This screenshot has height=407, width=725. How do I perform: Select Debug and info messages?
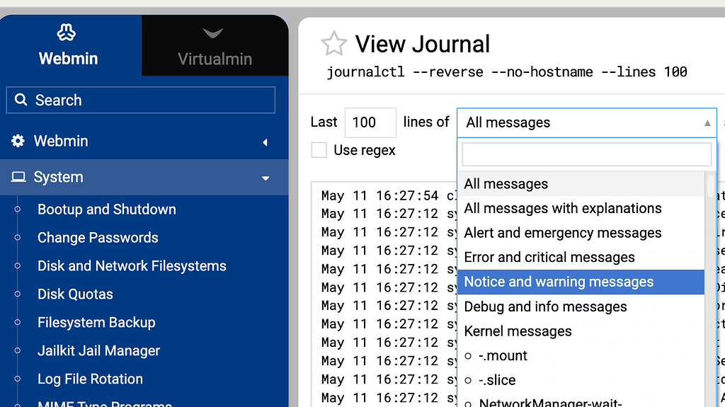[x=581, y=306]
